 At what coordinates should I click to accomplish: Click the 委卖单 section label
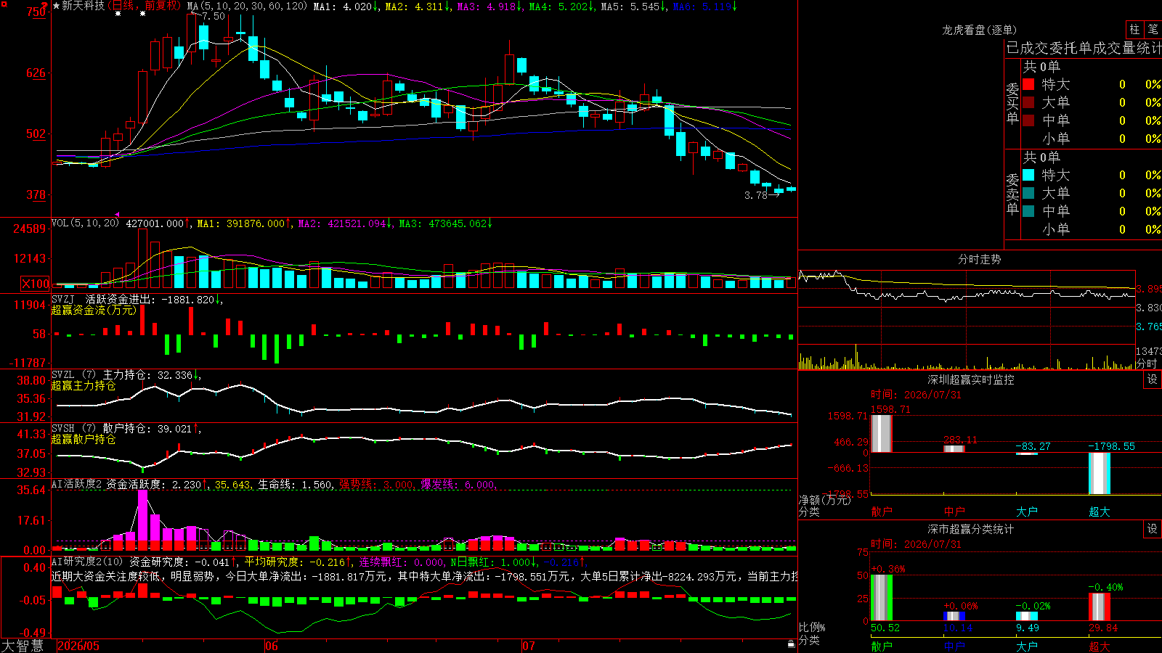tap(1012, 194)
